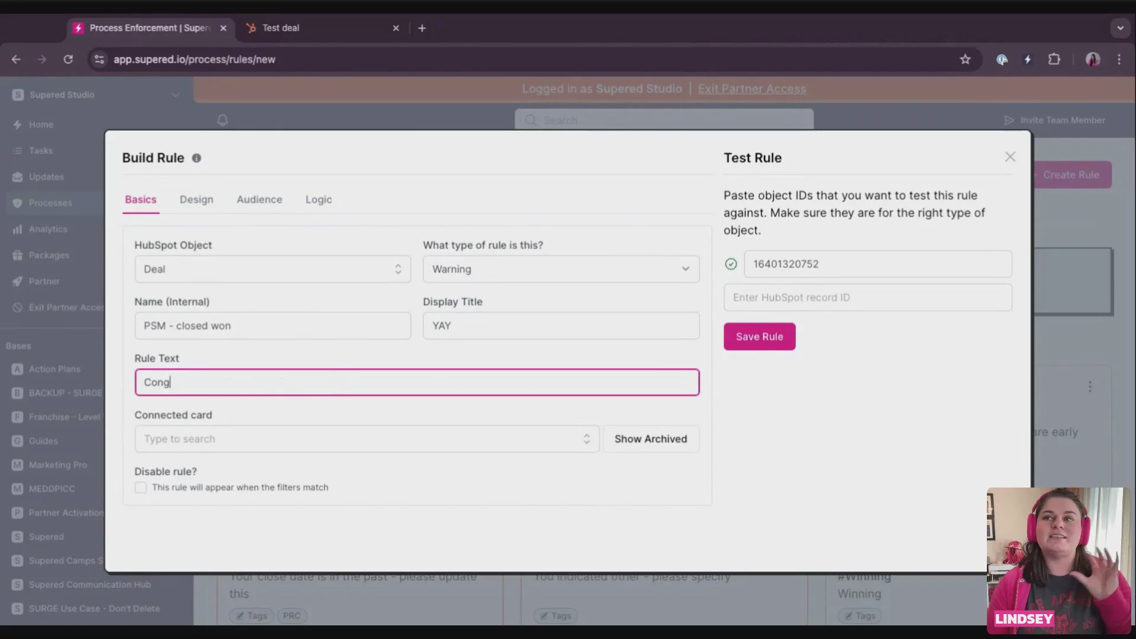Open the browser extensions puzzle icon
The image size is (1136, 639).
1054,59
